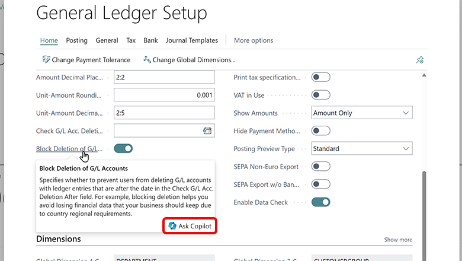This screenshot has height=261, width=462.
Task: Open the Show Amounts dropdown
Action: point(362,113)
